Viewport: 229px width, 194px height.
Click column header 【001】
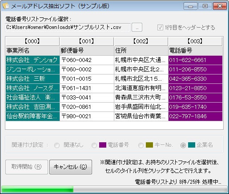coord(87,41)
